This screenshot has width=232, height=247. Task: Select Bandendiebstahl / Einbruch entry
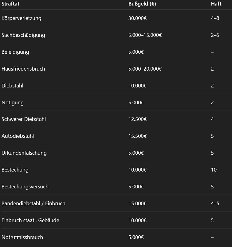coord(33,203)
